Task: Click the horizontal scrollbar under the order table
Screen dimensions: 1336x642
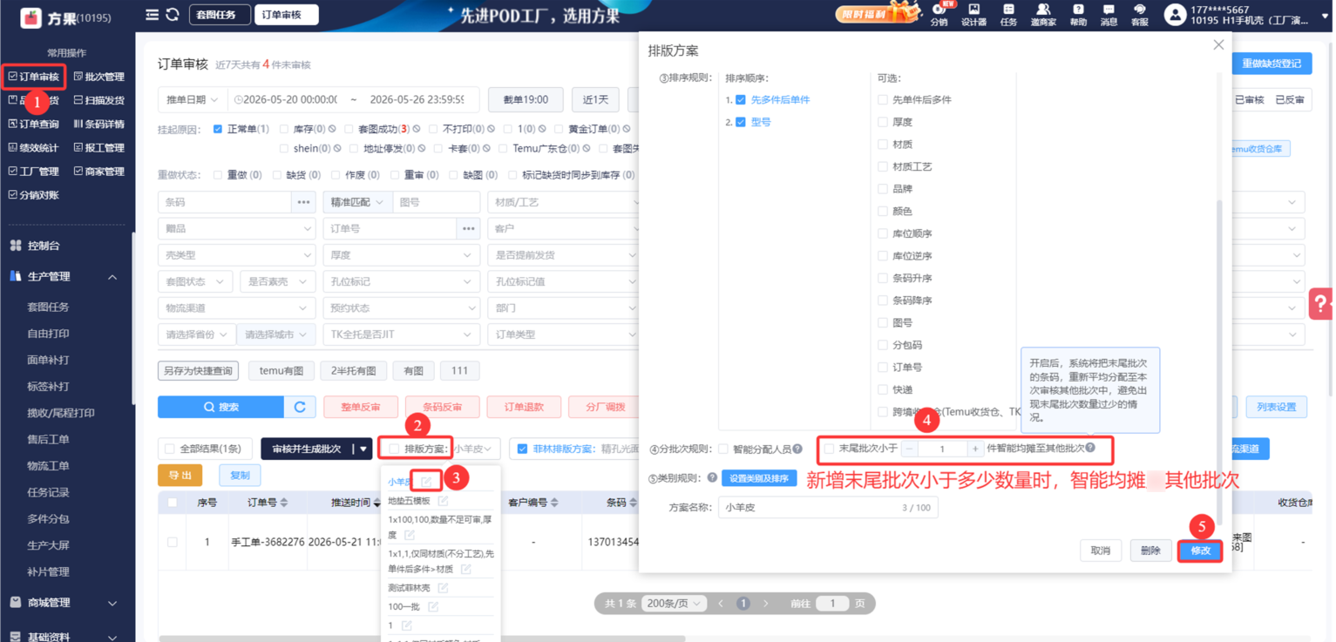Action: point(423,639)
